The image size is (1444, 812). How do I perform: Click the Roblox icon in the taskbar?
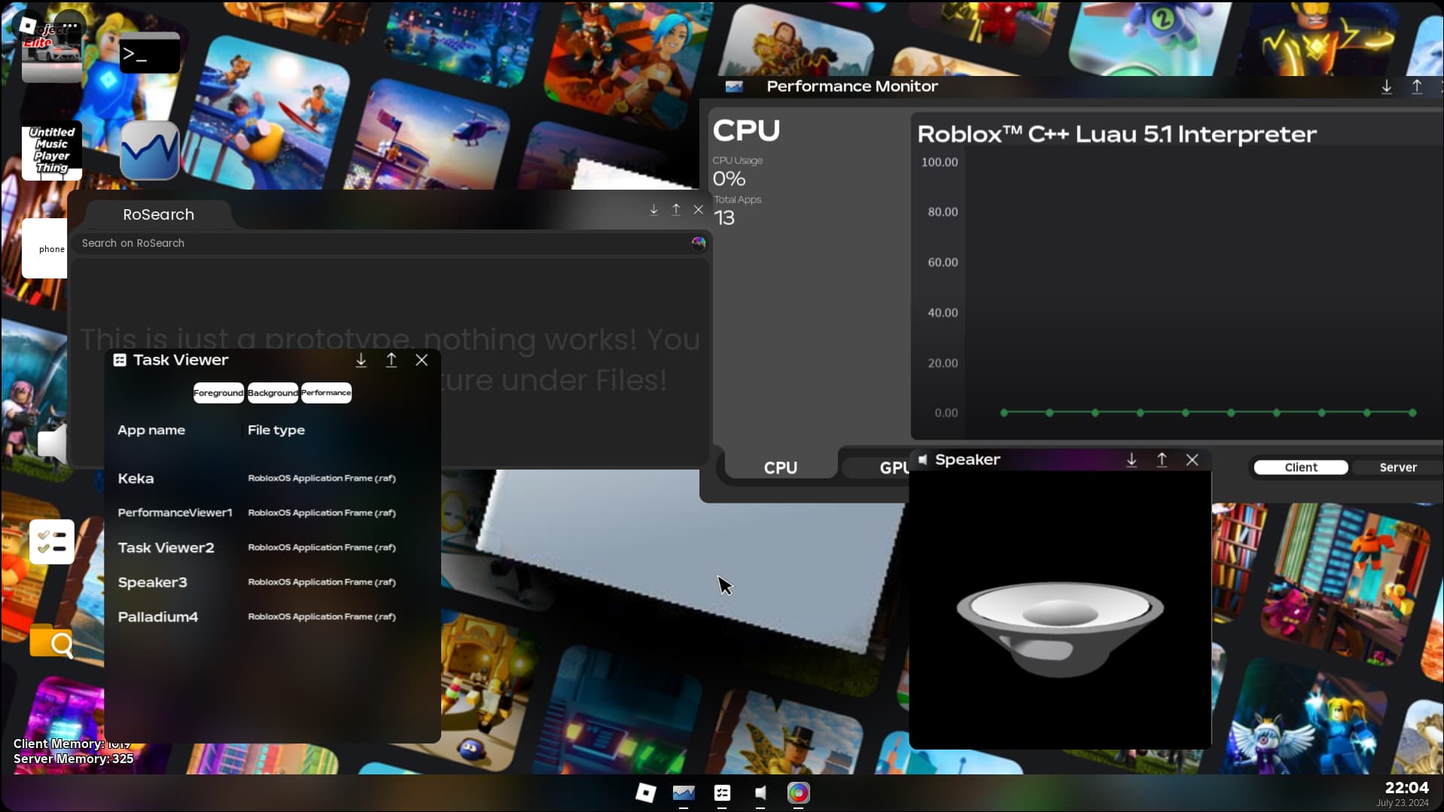[644, 793]
